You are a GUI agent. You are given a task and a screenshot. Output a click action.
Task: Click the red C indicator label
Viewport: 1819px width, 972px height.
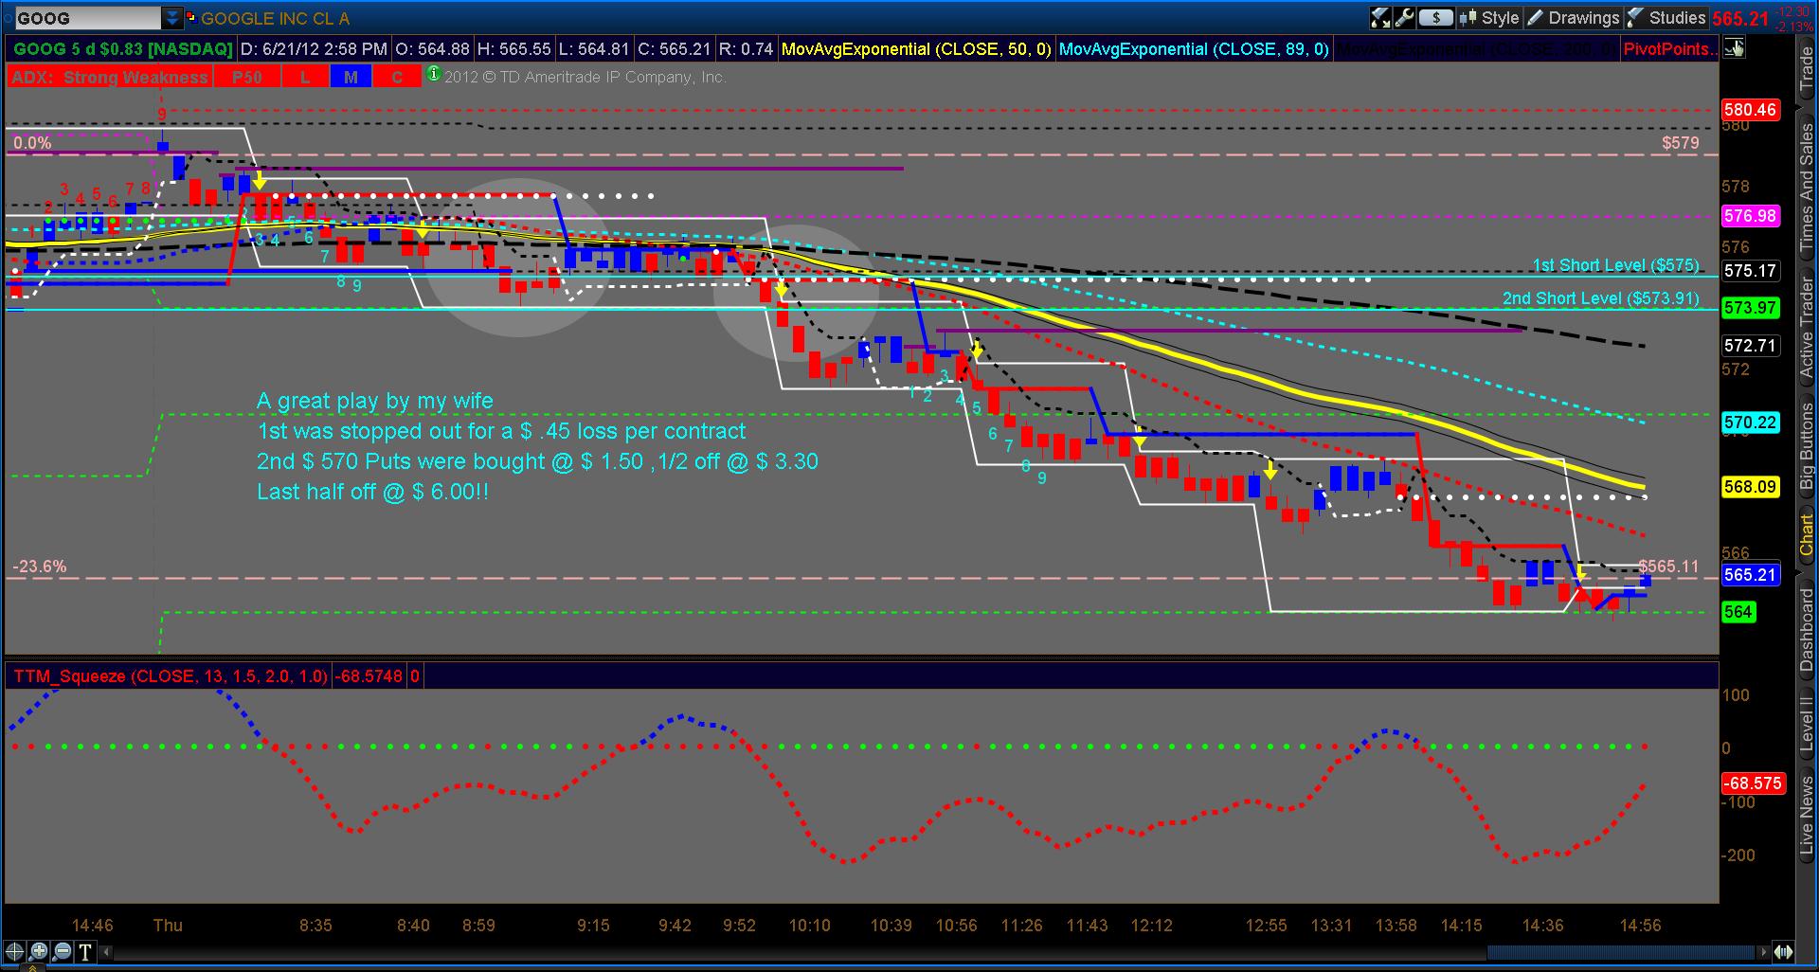396,78
